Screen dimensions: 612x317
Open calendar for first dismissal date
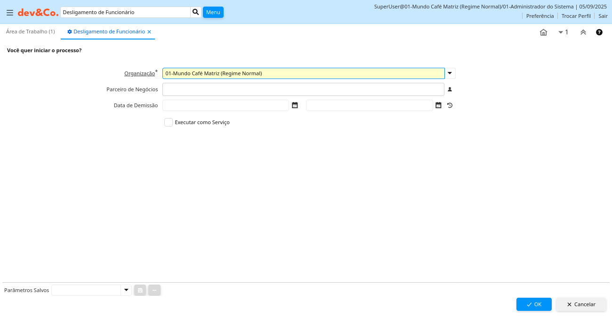(295, 105)
